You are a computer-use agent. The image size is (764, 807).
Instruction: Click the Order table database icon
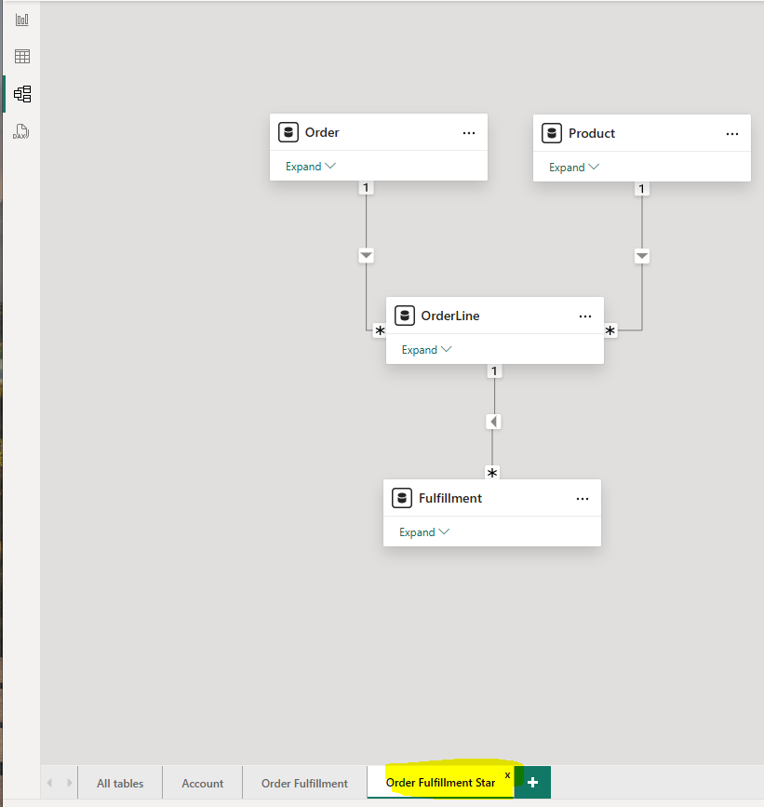(288, 132)
